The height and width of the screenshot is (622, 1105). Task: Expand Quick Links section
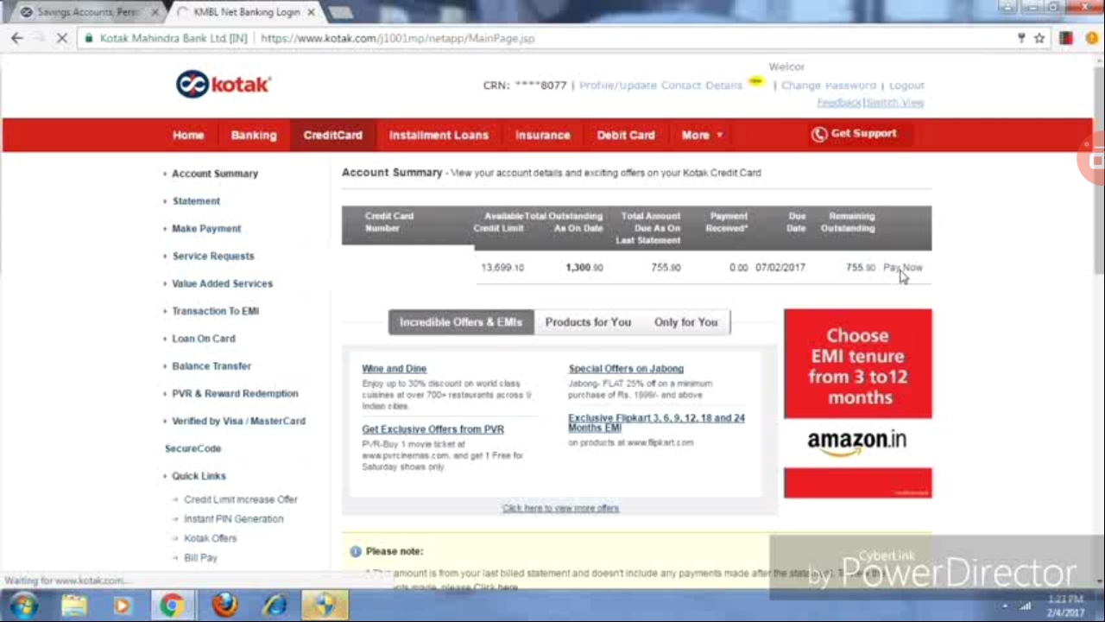tap(199, 476)
